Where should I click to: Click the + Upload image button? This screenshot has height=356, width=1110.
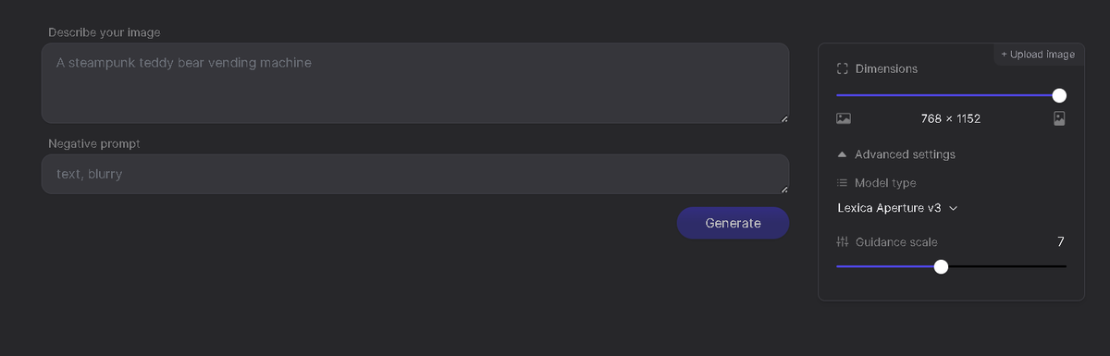(1038, 55)
